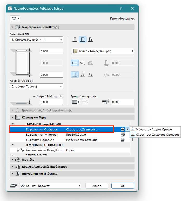
Task: Select the double slanted wall icon
Action: [x=90, y=75]
